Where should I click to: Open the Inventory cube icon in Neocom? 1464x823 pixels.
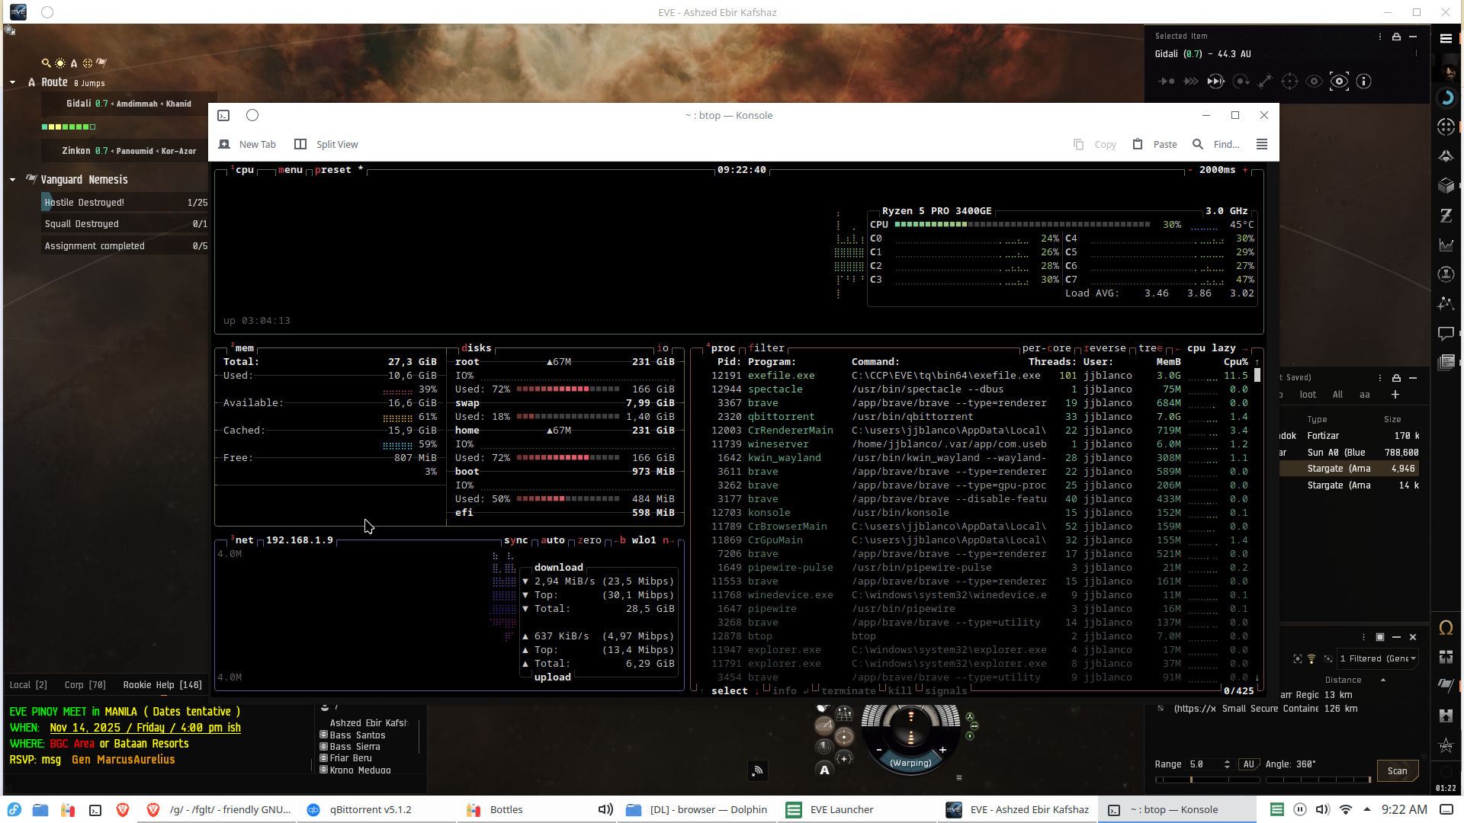click(x=1446, y=186)
